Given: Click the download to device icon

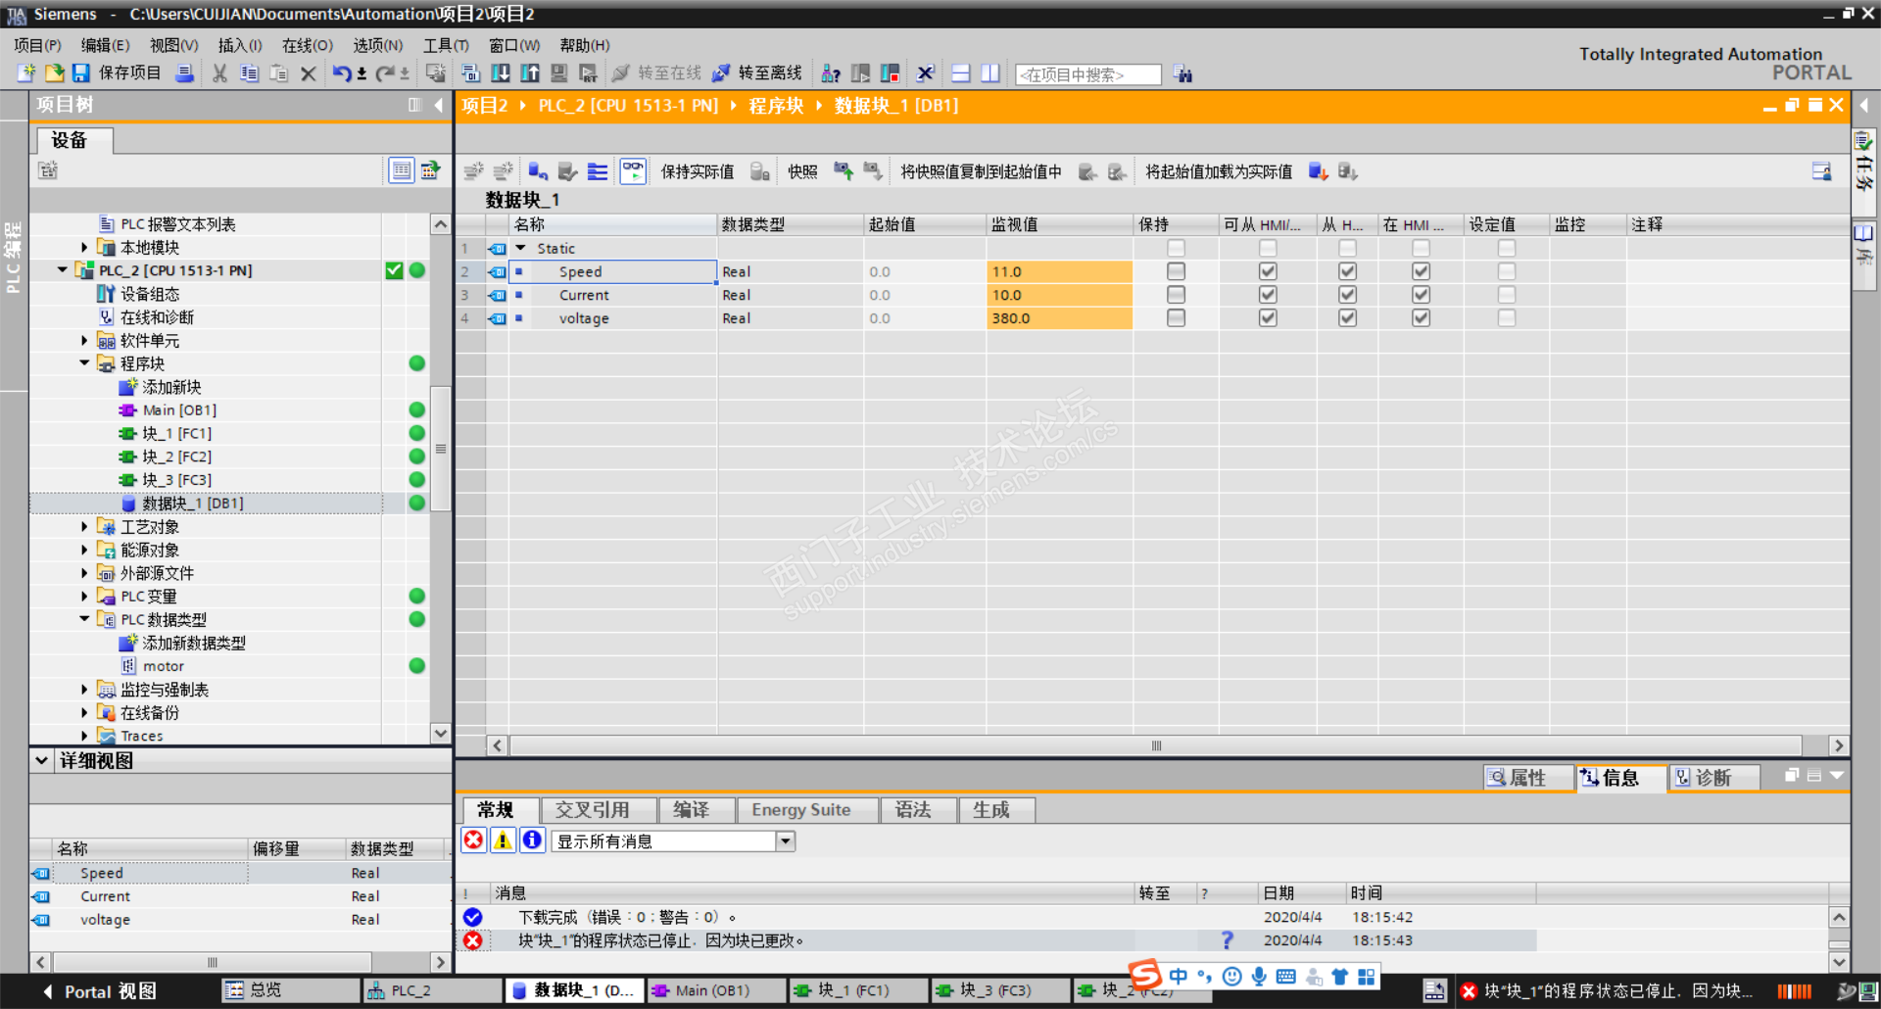Looking at the screenshot, I should pos(501,73).
